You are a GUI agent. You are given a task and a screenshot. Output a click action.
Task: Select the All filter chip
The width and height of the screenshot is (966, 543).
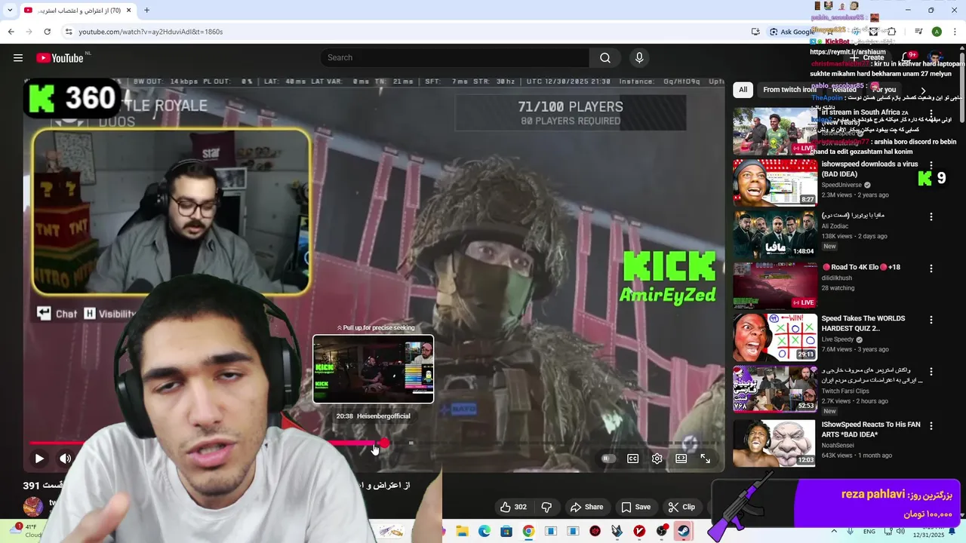tap(743, 90)
